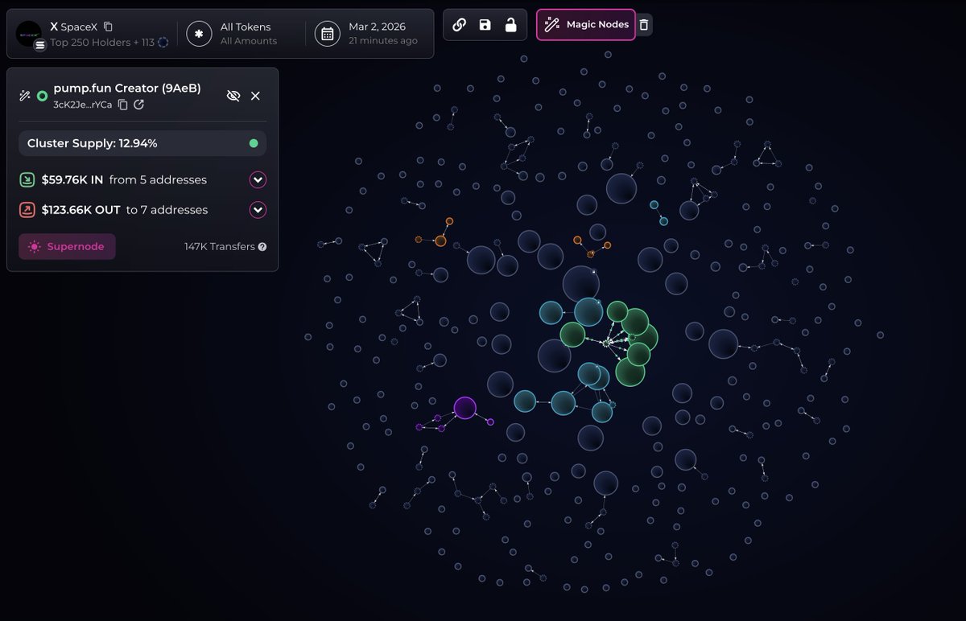Select the orange bubble on left
Viewport: 966px width, 621px height.
tap(440, 241)
